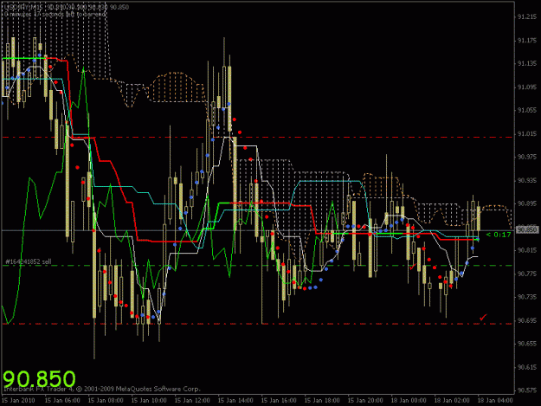
Task: Click the '15 Jan 18:00' time label
Action: 322,400
